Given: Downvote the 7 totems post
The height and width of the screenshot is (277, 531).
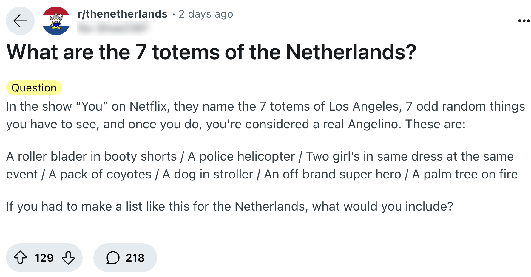Looking at the screenshot, I should tap(68, 258).
